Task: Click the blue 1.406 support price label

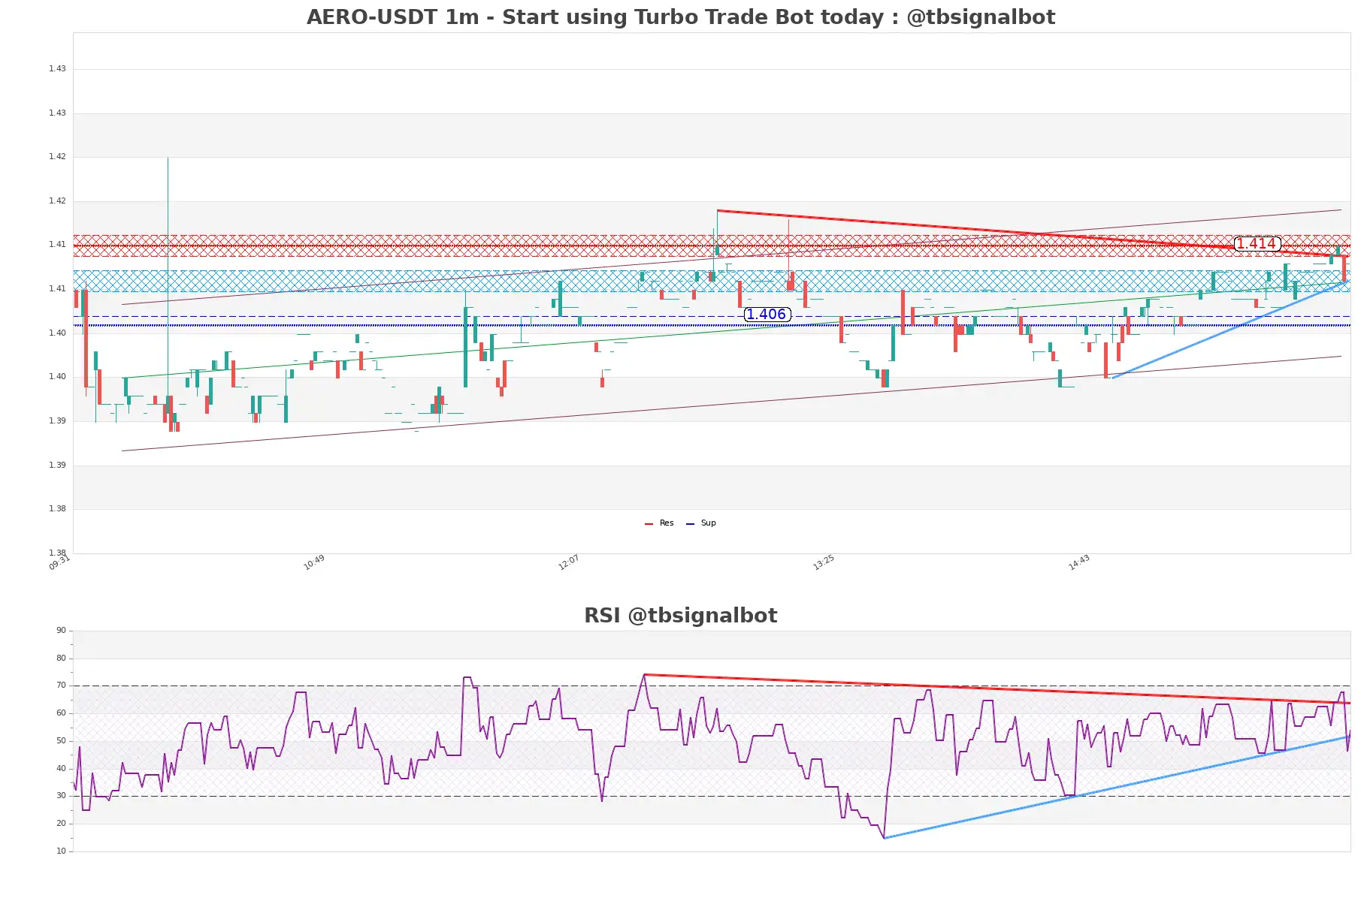Action: [x=767, y=315]
